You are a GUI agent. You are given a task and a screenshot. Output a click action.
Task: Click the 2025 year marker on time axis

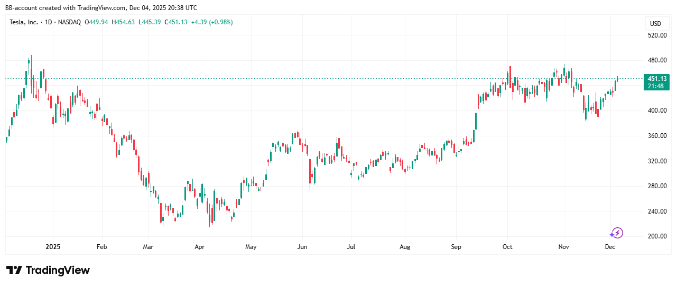coord(53,247)
